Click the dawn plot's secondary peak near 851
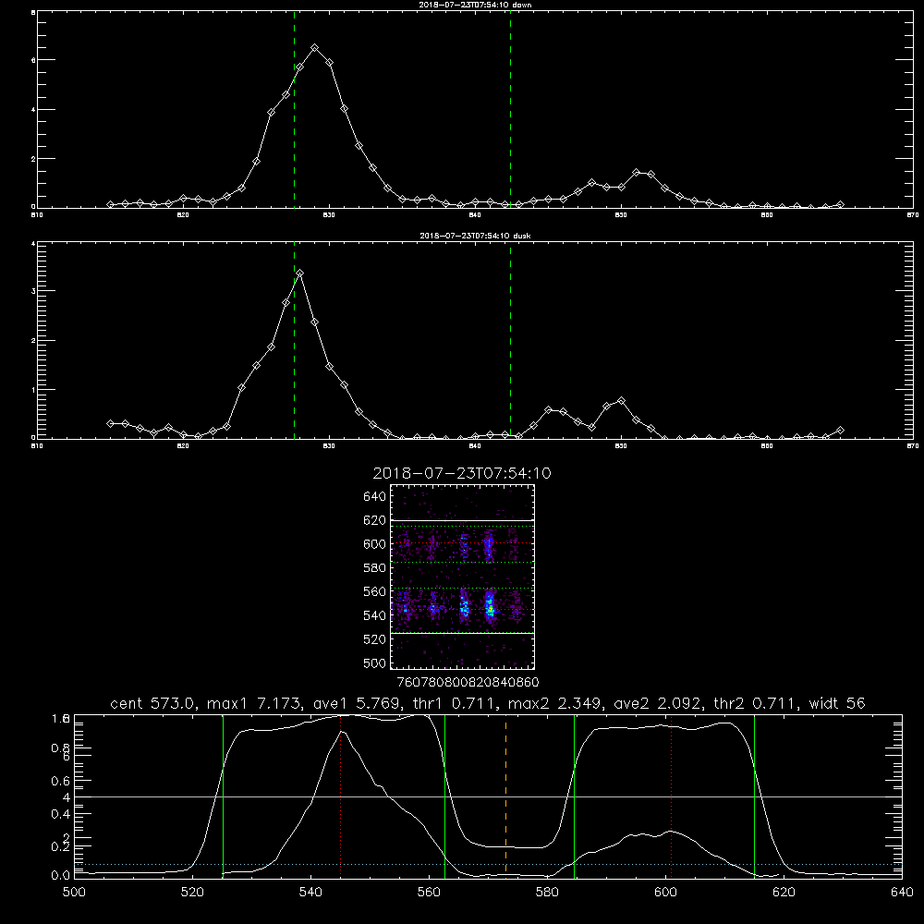The width and height of the screenshot is (924, 924). click(636, 172)
